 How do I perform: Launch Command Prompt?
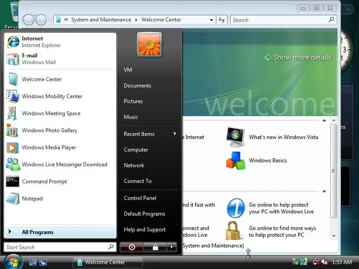point(60,182)
